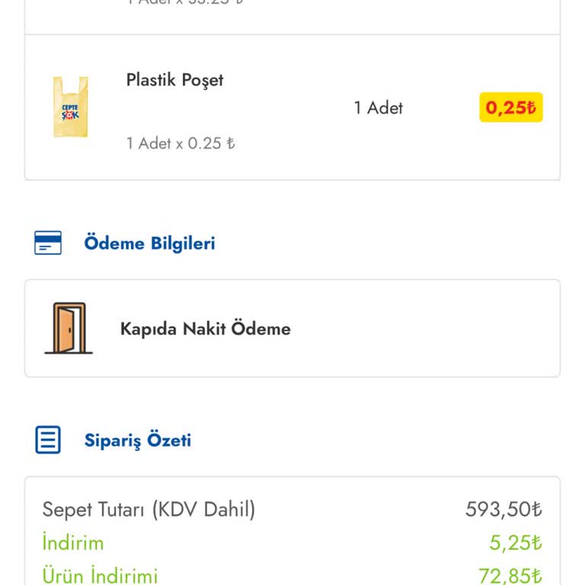Tap the 593,50₺ basket total
The width and height of the screenshot is (585, 585).
click(x=503, y=510)
